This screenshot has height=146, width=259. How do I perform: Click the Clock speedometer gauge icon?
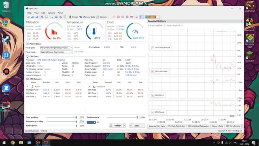[x=135, y=32]
